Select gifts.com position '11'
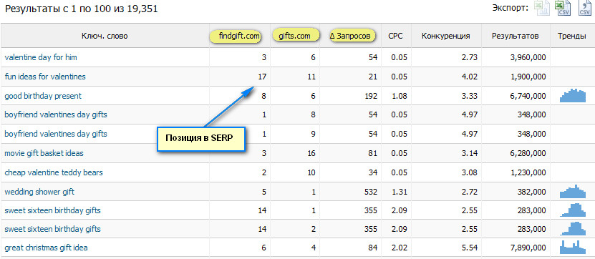This screenshot has height=259, width=595. click(311, 77)
